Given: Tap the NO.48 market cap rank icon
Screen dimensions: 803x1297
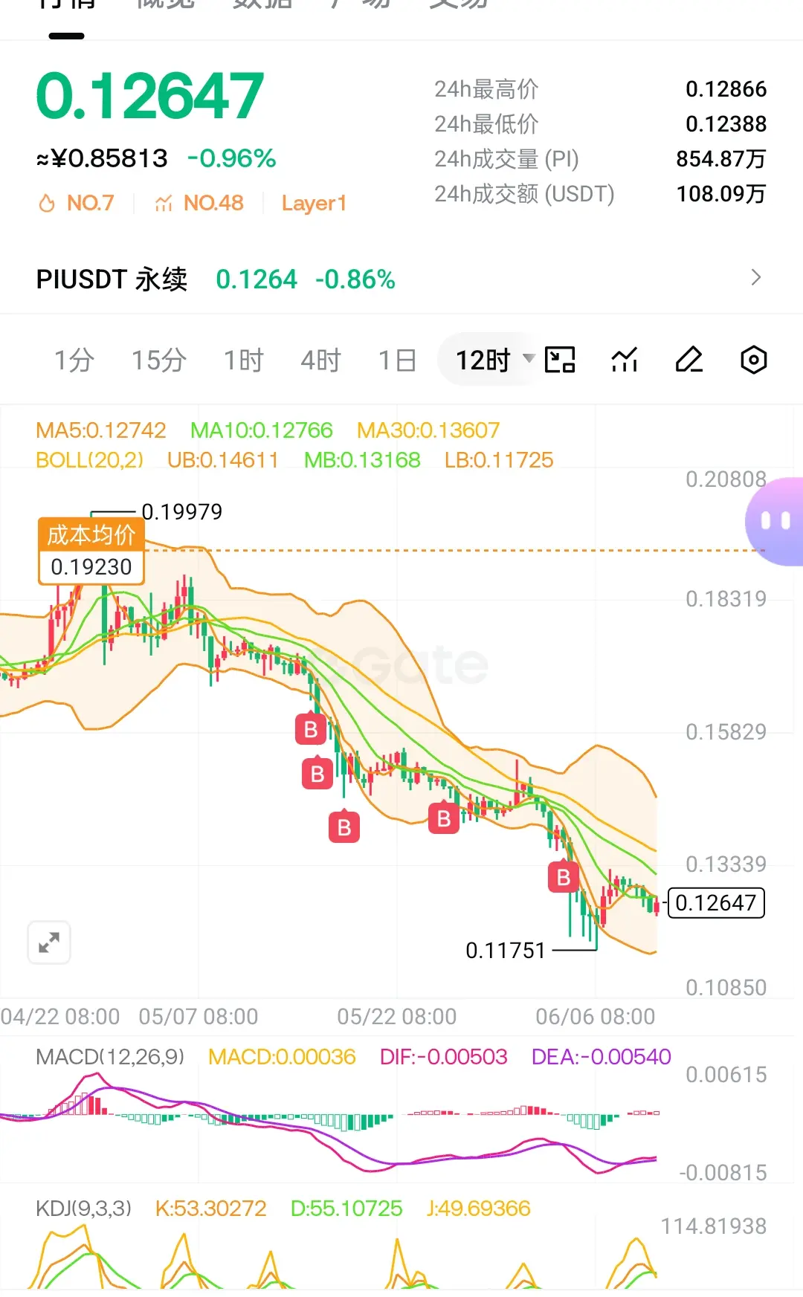Looking at the screenshot, I should (x=164, y=203).
